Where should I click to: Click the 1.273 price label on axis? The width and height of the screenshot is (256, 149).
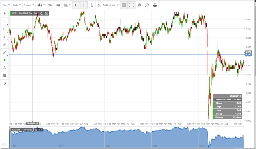click(x=248, y=52)
